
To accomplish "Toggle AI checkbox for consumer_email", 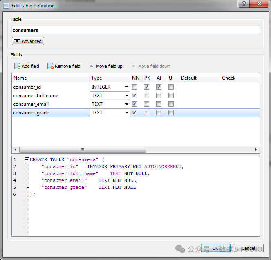I will tap(159, 104).
